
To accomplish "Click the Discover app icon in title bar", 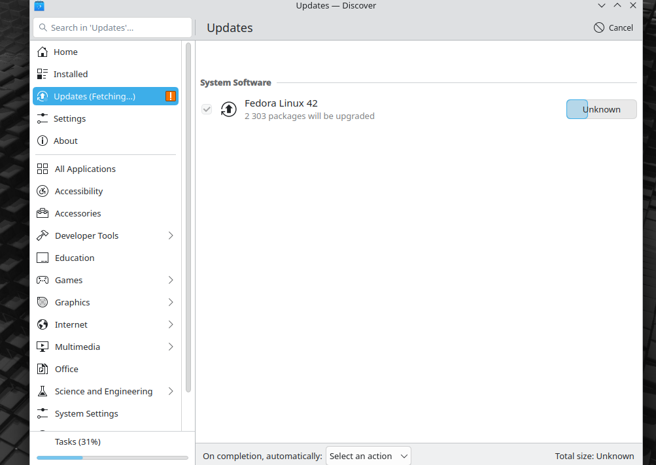I will (39, 6).
